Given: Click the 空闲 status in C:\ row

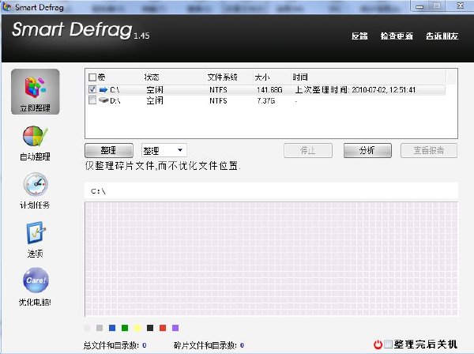Looking at the screenshot, I should 155,90.
